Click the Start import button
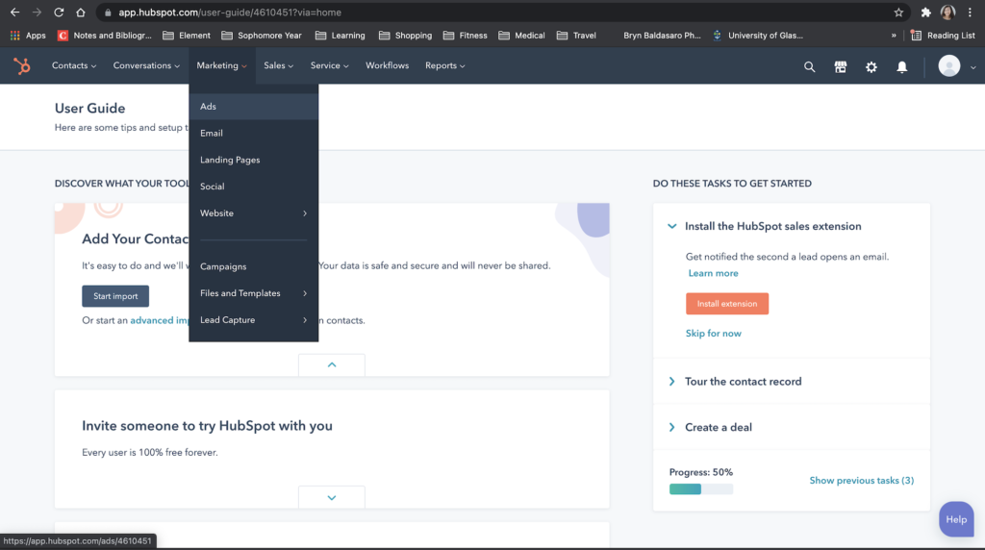Image resolution: width=985 pixels, height=550 pixels. coord(115,296)
